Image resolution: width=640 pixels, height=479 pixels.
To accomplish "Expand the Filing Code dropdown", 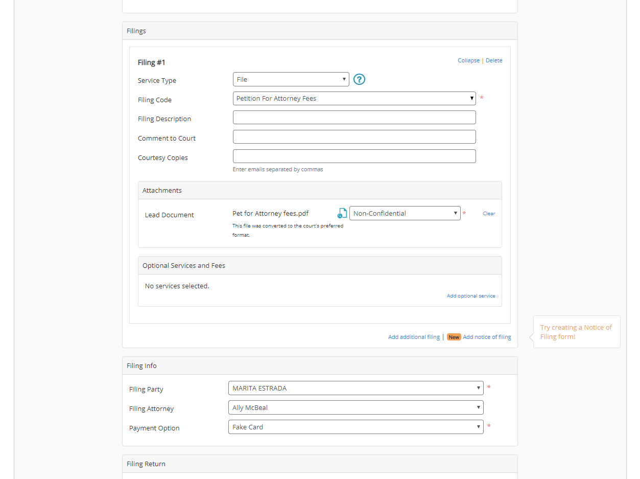I will pyautogui.click(x=354, y=99).
